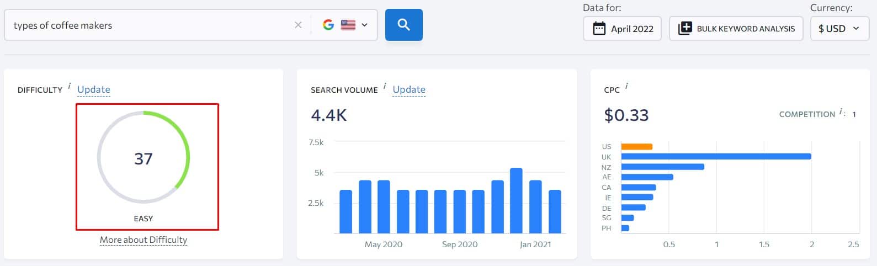Click the $0.33 CPC value
The width and height of the screenshot is (877, 266).
626,115
